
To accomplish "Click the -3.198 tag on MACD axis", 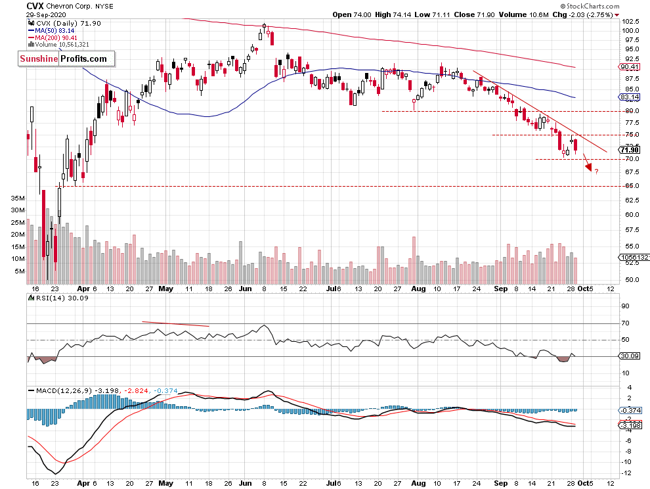I will click(x=629, y=425).
